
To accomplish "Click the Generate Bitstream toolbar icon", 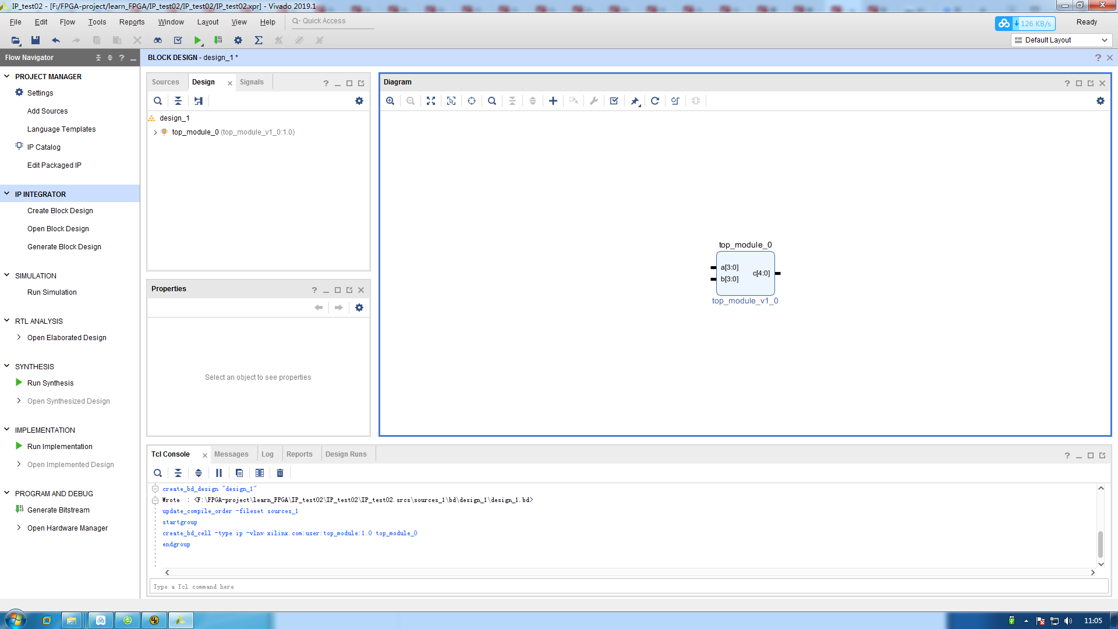I will 218,40.
